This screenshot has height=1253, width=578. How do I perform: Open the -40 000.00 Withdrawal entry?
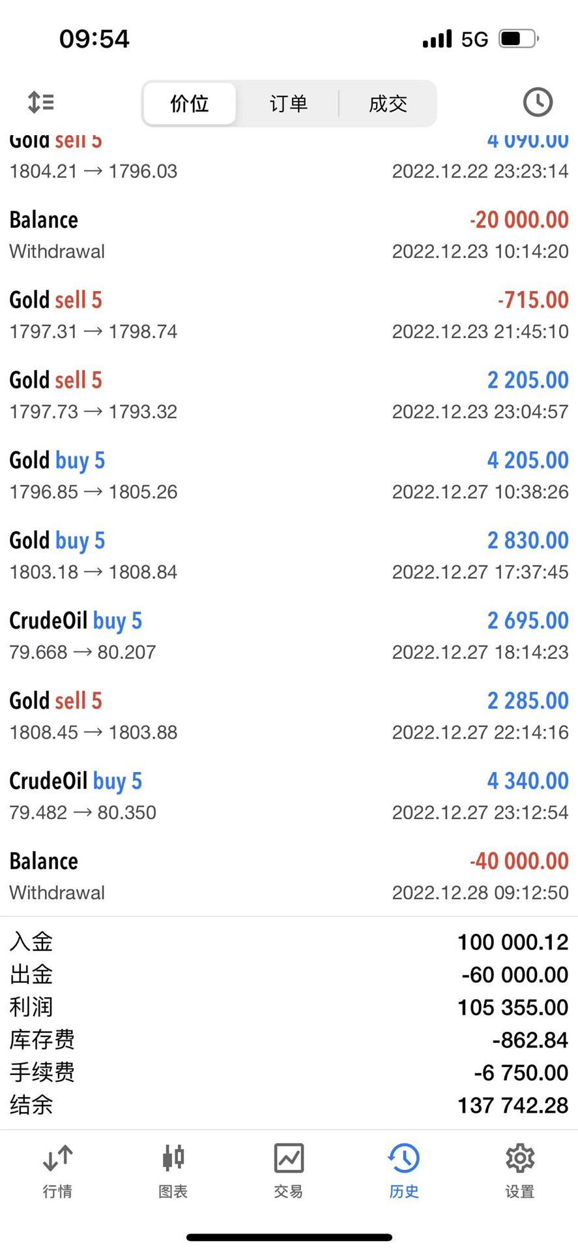click(x=289, y=876)
